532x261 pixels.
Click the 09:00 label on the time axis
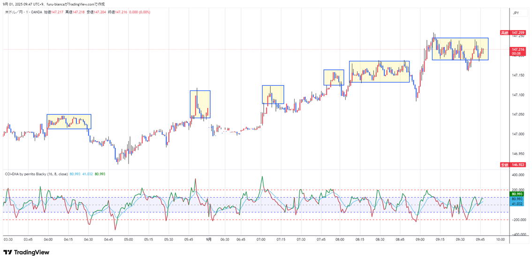pyautogui.click(x=420, y=239)
